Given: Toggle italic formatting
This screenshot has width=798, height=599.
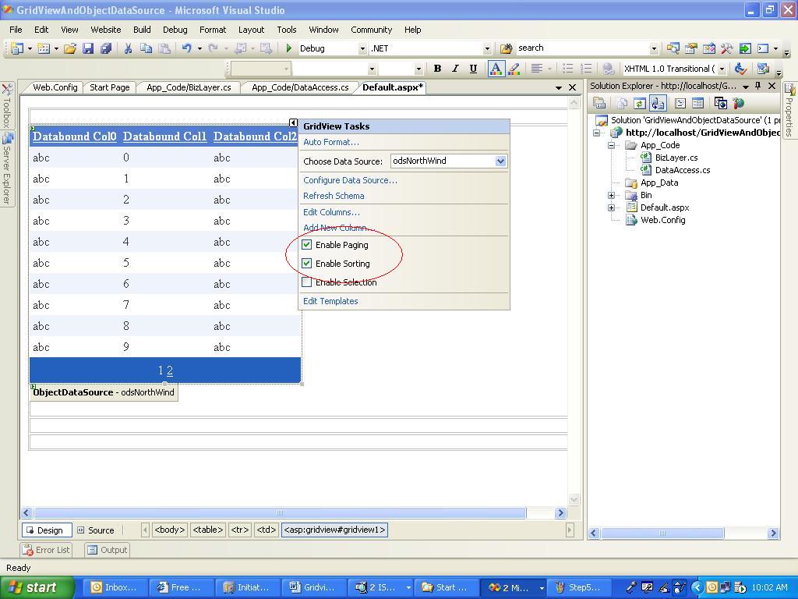Looking at the screenshot, I should 455,69.
